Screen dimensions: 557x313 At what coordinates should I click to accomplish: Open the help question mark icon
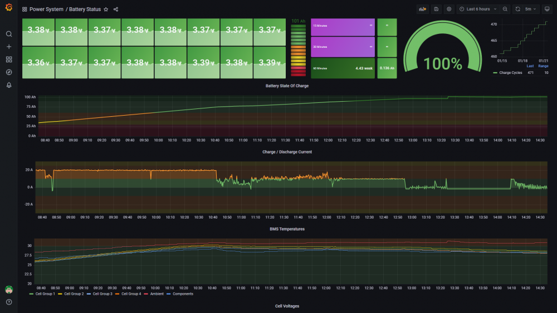coord(9,302)
